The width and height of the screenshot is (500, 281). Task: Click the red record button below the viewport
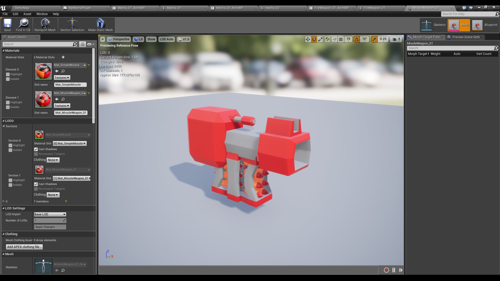[386, 270]
